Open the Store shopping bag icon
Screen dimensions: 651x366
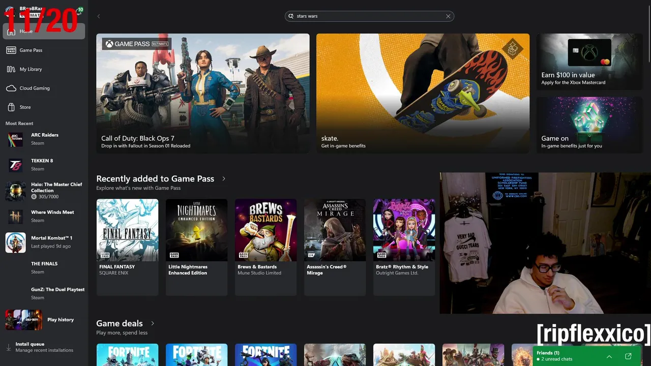click(x=11, y=107)
